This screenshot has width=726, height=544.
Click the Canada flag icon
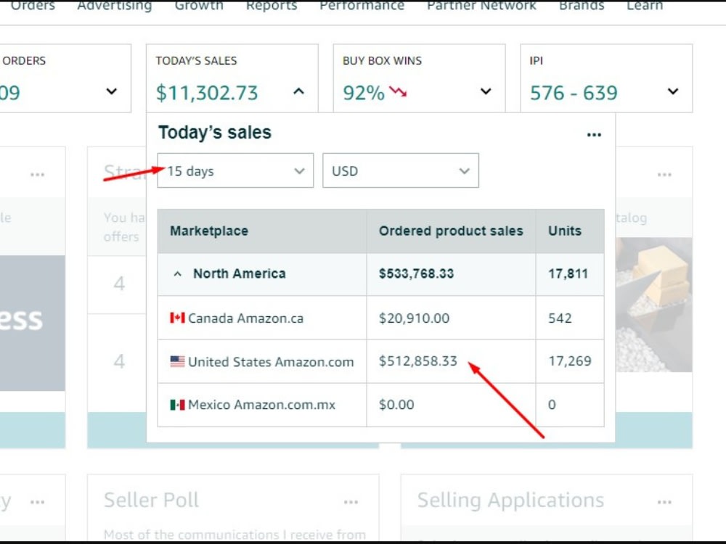[177, 318]
